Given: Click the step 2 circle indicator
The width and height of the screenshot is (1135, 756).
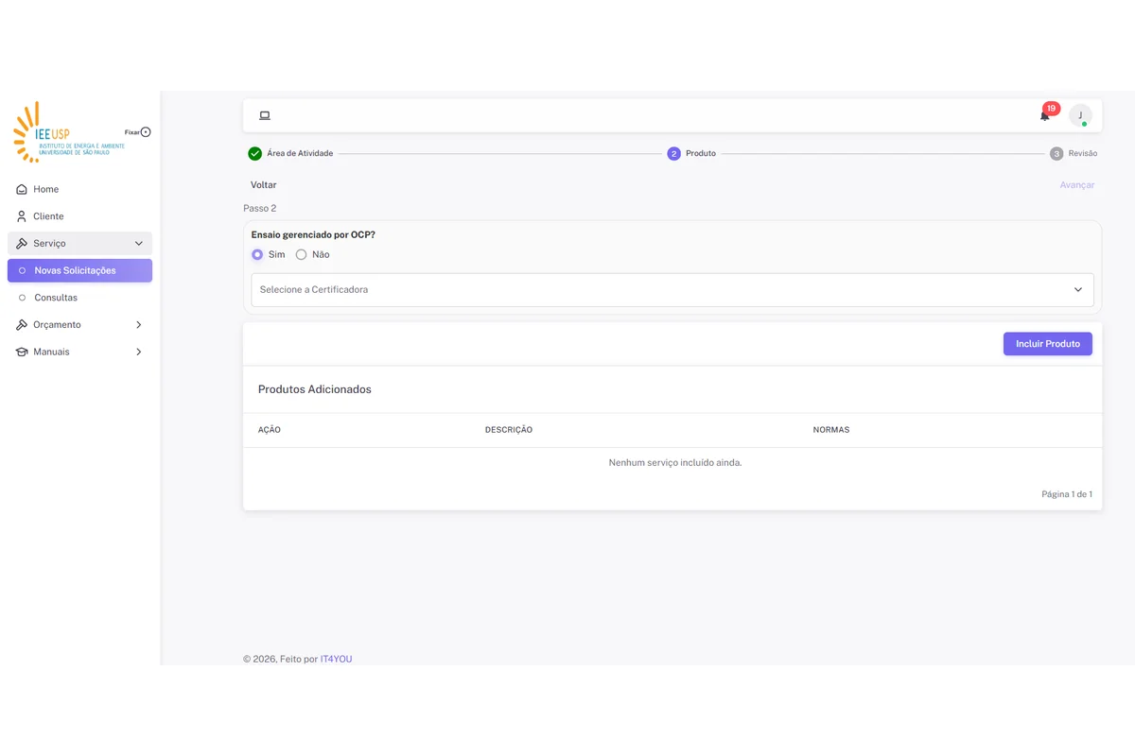Looking at the screenshot, I should point(673,153).
